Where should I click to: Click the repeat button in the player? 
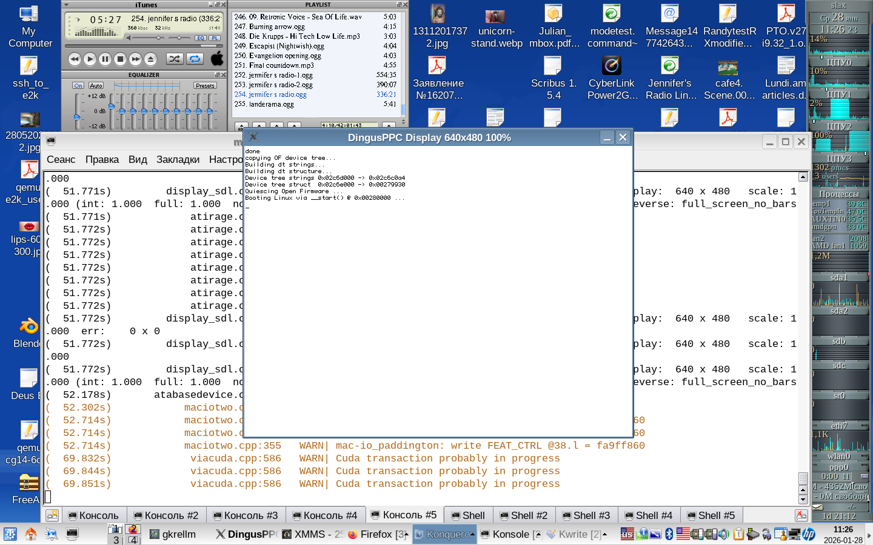click(x=195, y=59)
